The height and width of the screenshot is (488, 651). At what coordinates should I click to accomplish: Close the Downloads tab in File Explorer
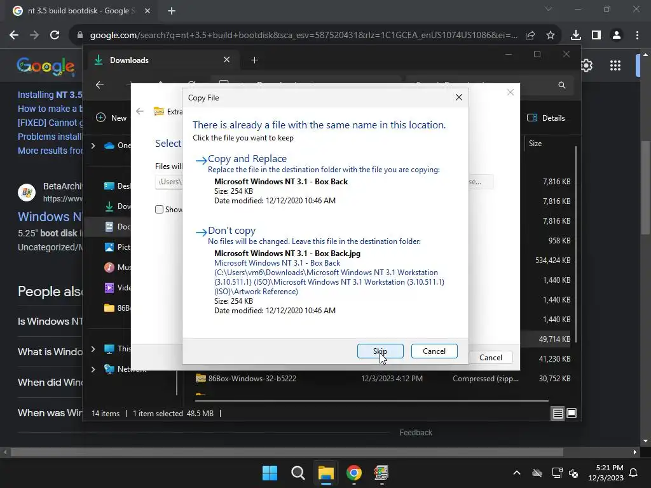tap(227, 60)
